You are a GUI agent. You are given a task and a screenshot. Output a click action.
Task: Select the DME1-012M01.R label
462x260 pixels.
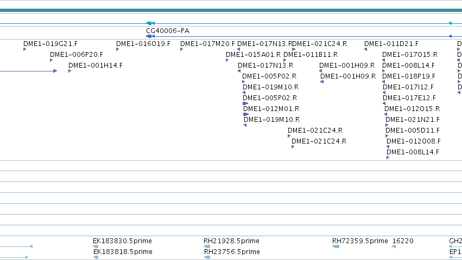click(x=271, y=109)
